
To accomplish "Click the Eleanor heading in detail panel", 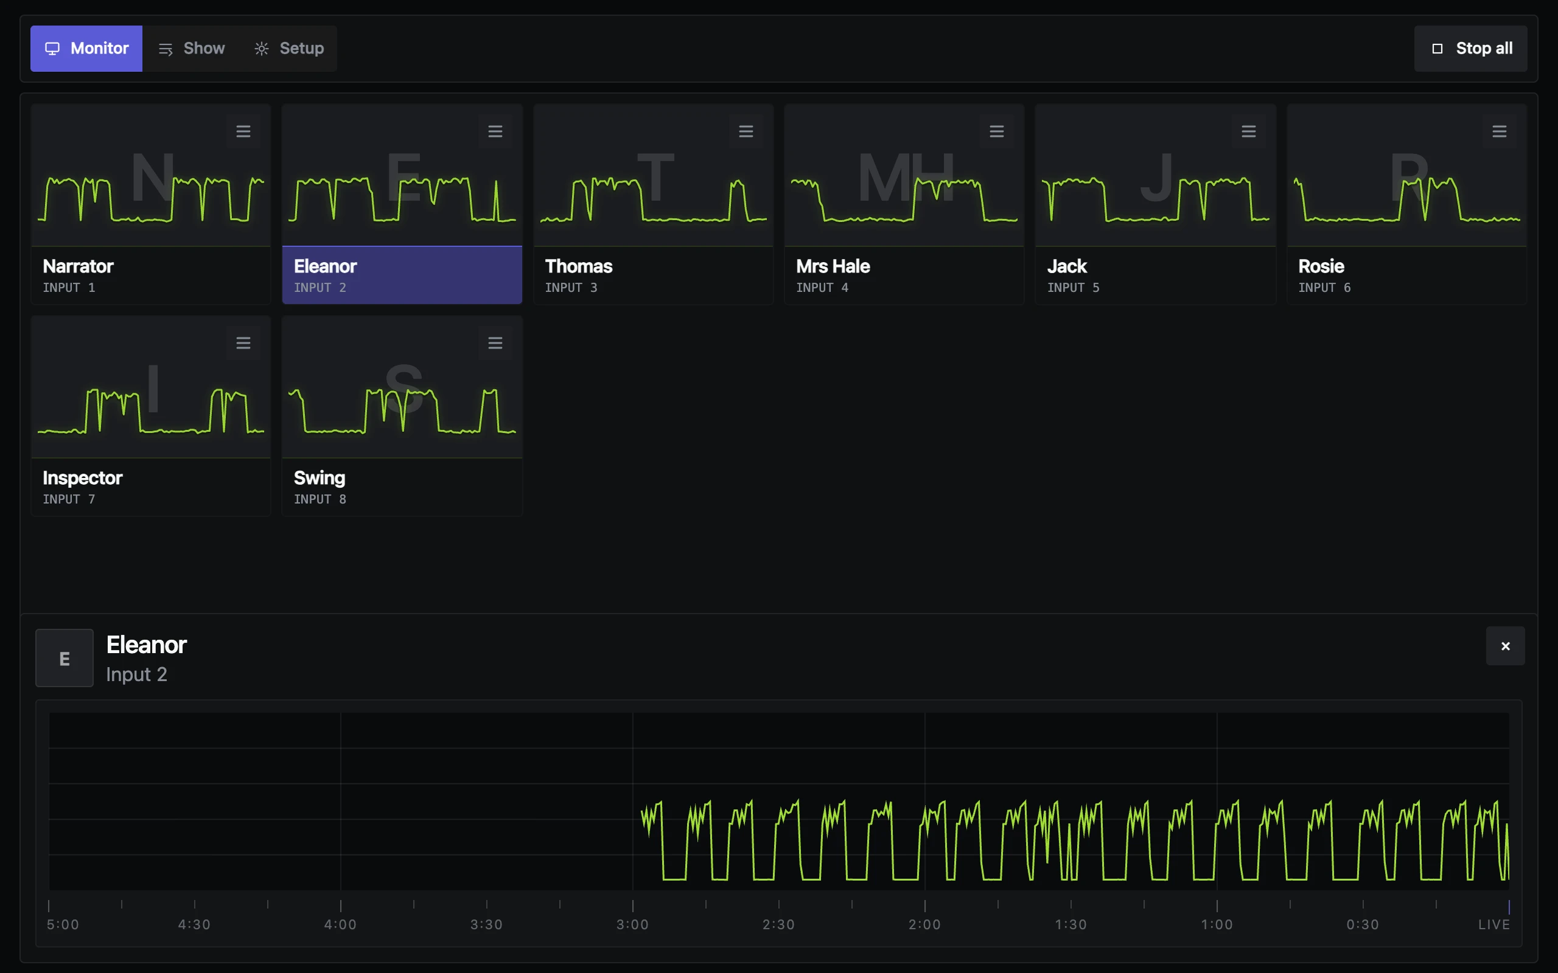I will pyautogui.click(x=146, y=645).
